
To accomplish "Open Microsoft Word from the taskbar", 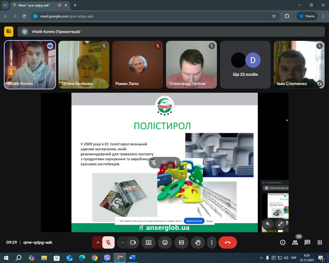I will pos(132,258).
